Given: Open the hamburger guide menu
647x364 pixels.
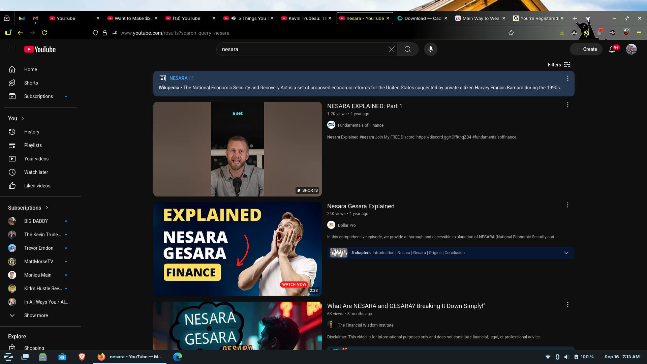Looking at the screenshot, I should [12, 49].
